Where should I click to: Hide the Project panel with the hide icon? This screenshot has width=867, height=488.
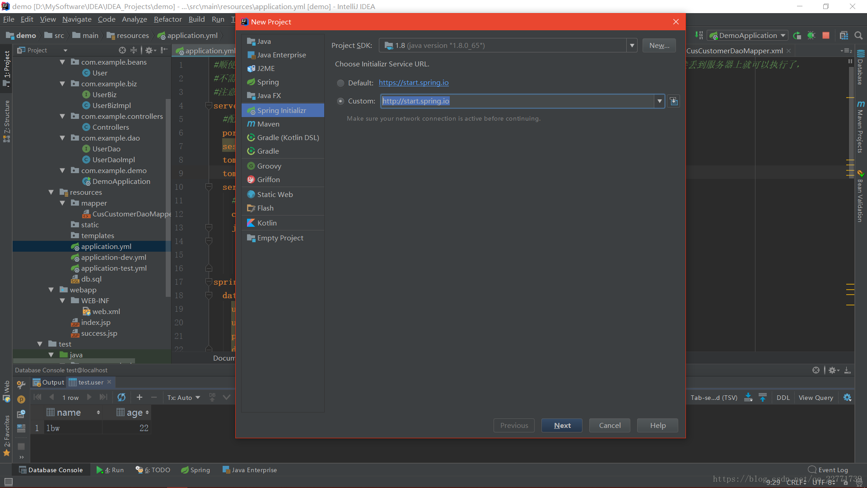coord(164,50)
